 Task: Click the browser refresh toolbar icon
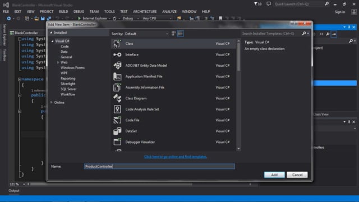[x=114, y=19]
